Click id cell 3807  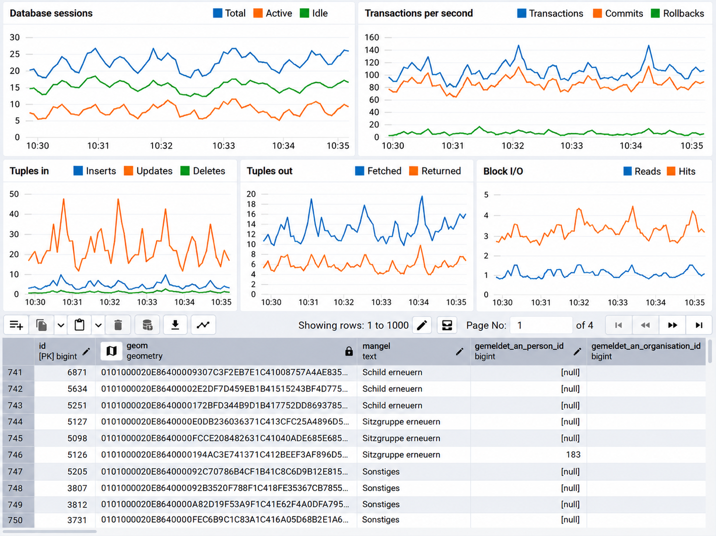tap(64, 488)
